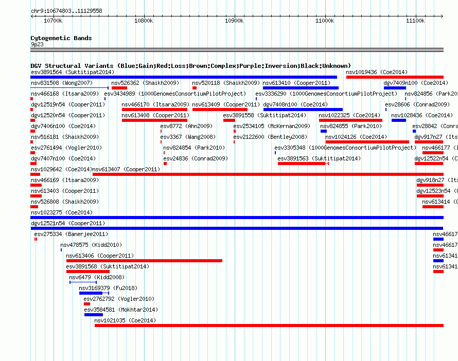The height and width of the screenshot is (361, 458).
Task: Click the nsv613407 (Cooper2011) label
Action: tap(126, 169)
